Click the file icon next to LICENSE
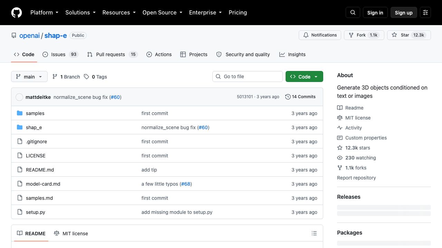 pos(20,156)
